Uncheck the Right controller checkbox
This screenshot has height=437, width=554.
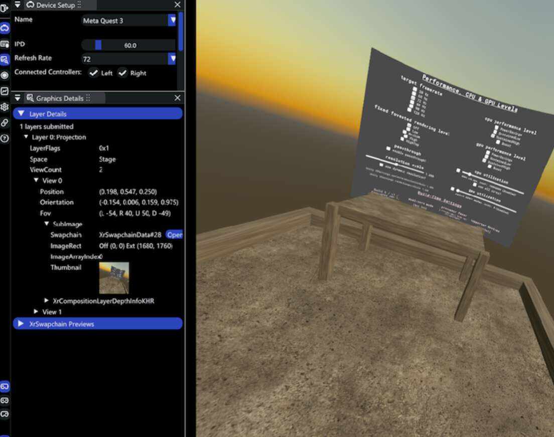(122, 73)
